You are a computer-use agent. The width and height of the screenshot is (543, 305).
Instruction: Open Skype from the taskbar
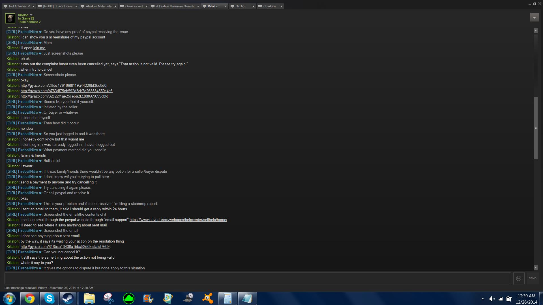coord(49,298)
